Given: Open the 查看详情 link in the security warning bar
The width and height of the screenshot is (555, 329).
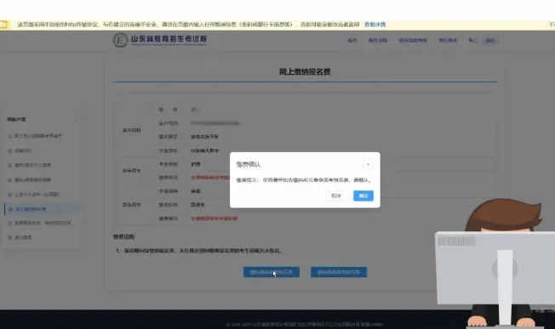Looking at the screenshot, I should pos(375,25).
